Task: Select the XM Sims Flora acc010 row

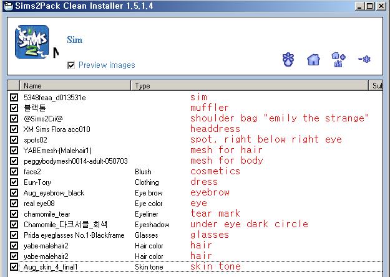Action: 57,129
